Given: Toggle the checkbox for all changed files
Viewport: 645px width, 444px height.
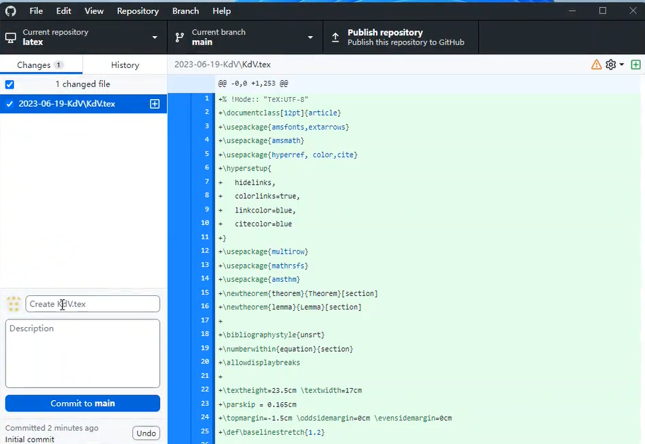Looking at the screenshot, I should tap(10, 84).
